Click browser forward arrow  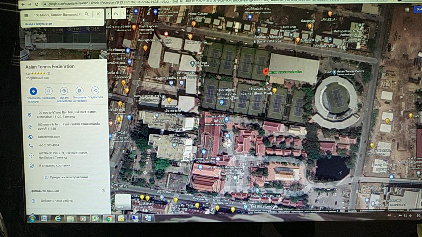click(29, 4)
